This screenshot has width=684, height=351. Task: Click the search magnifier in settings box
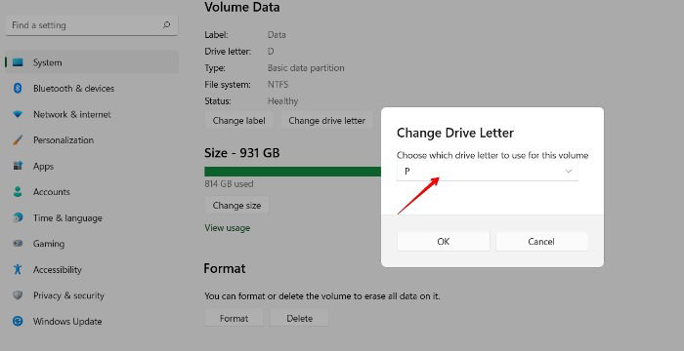[166, 25]
